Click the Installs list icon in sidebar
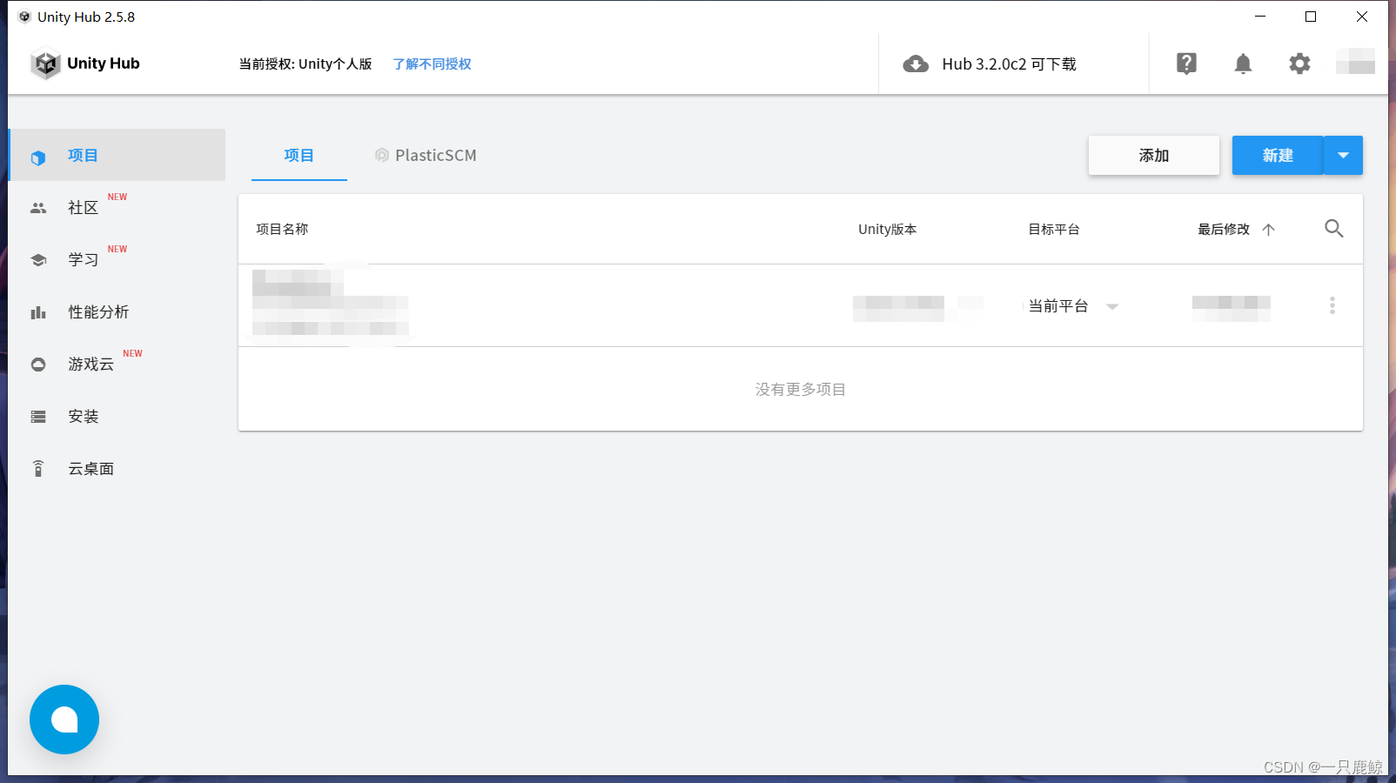The height and width of the screenshot is (783, 1396). pyautogui.click(x=38, y=417)
